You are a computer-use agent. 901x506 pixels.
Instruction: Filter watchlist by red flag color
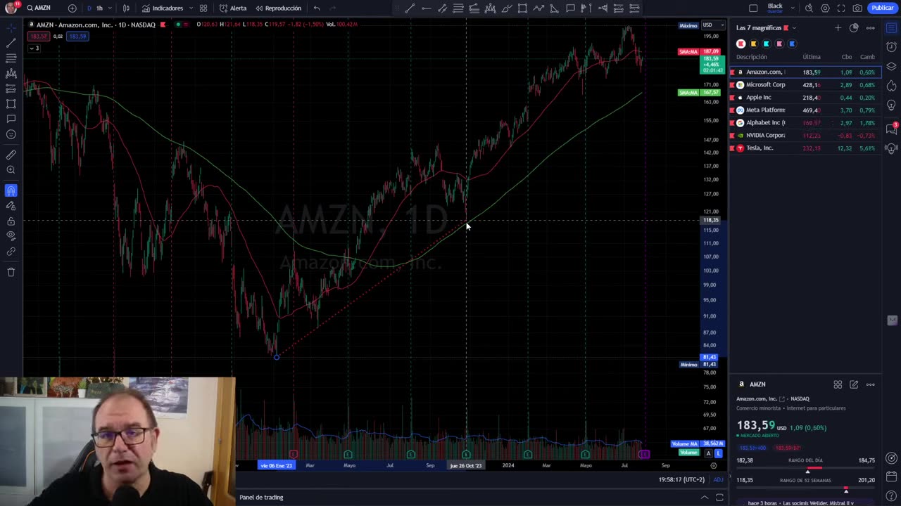741,44
